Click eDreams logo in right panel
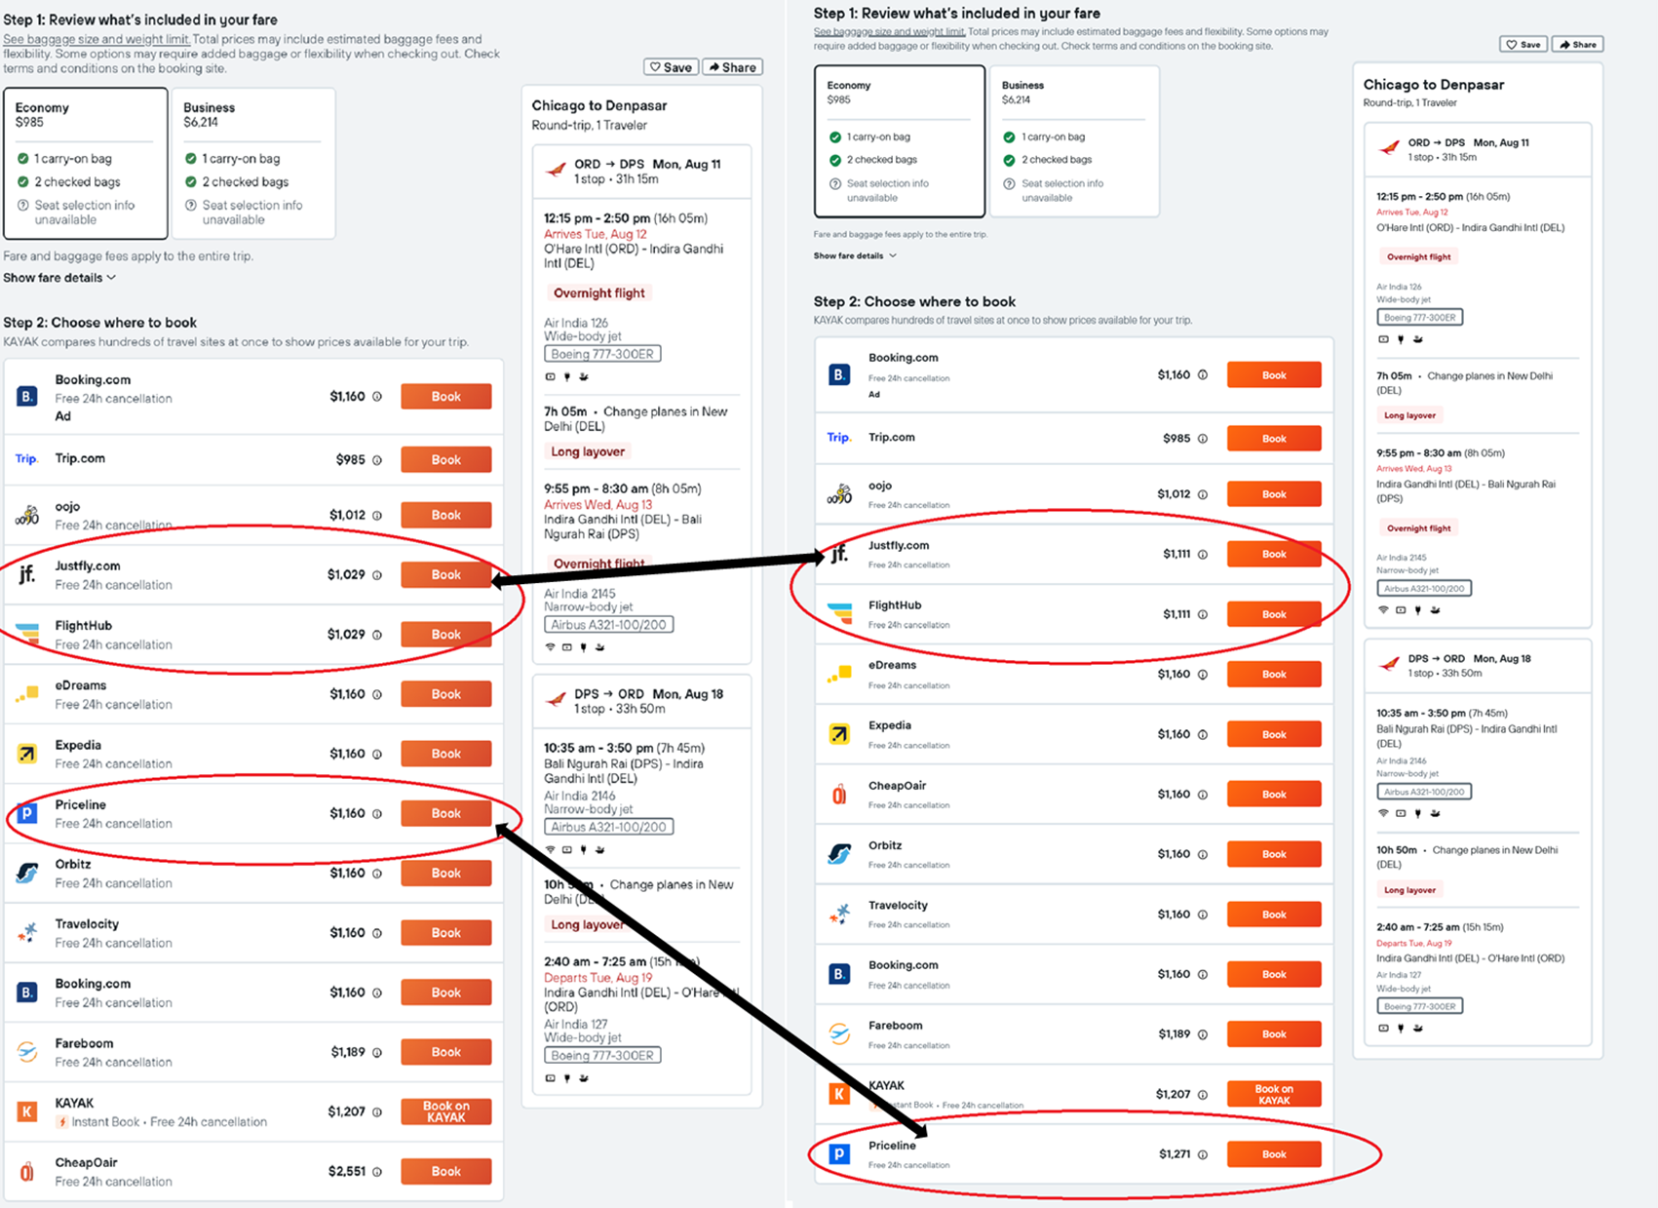 [x=839, y=674]
